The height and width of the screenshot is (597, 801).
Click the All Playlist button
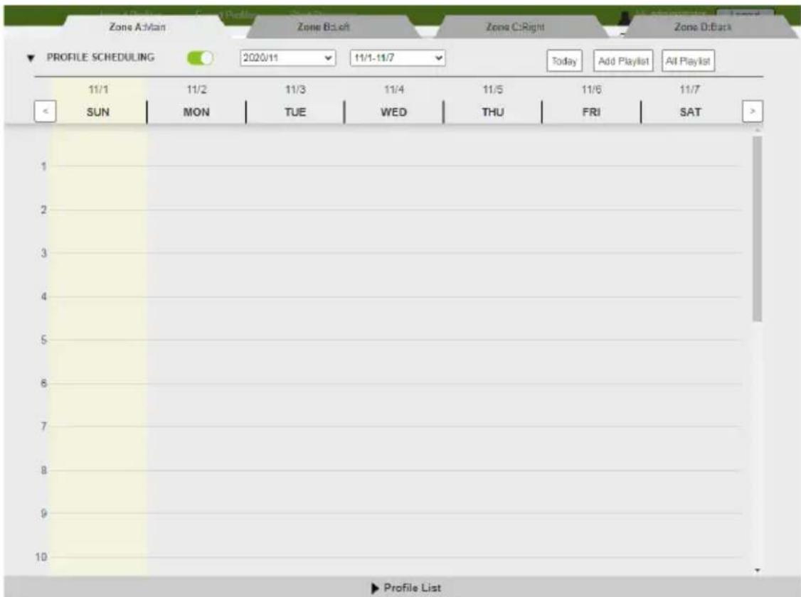[688, 61]
